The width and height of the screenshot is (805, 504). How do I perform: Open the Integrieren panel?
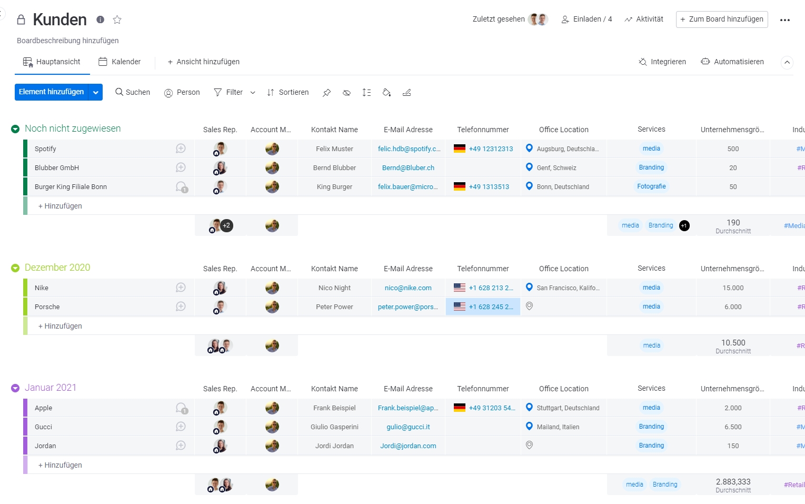[x=662, y=62]
